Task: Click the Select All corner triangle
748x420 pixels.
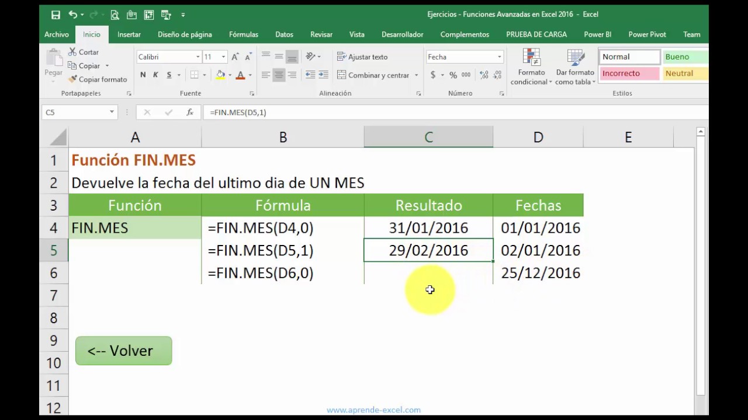Action: (x=58, y=138)
